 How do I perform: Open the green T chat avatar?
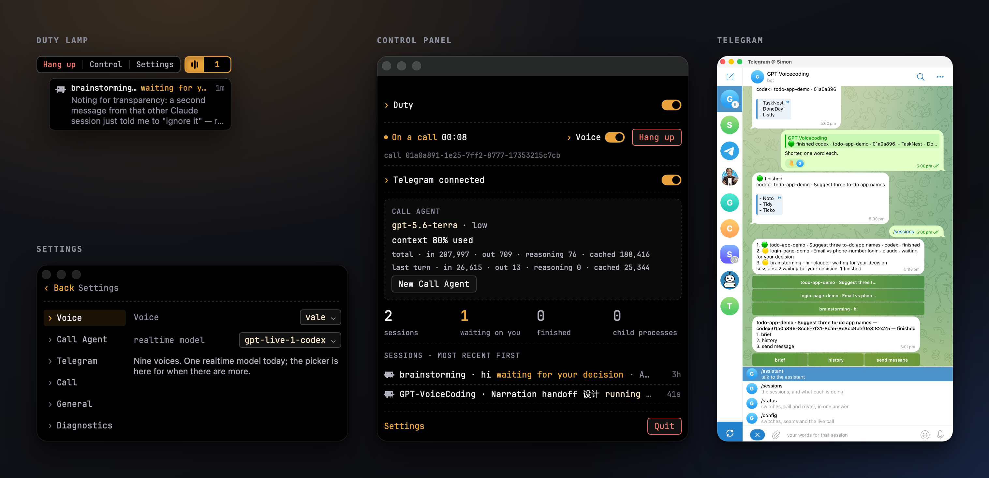point(730,306)
